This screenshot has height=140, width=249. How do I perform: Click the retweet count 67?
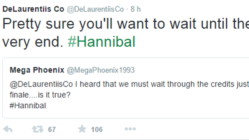(x=52, y=130)
